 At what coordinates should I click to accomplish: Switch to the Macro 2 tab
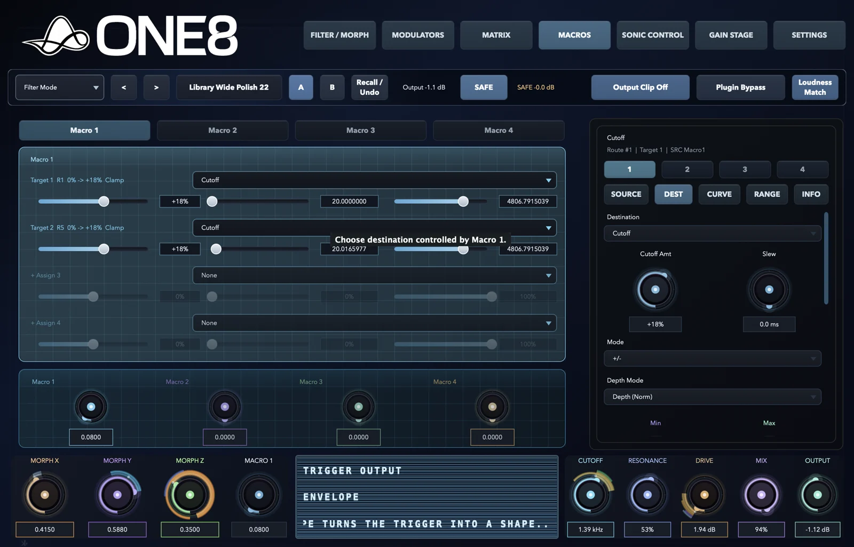click(223, 130)
